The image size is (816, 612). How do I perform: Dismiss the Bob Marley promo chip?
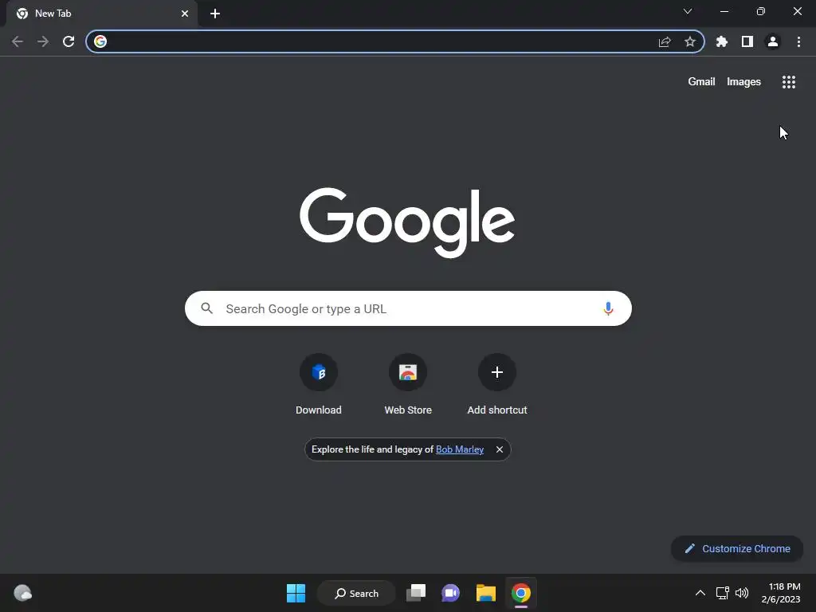coord(500,449)
